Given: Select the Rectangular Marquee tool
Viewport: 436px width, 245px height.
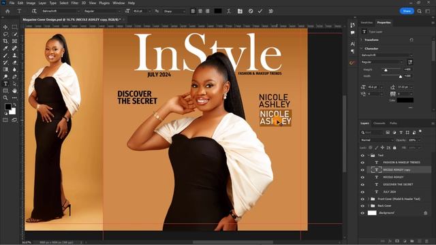Looking at the screenshot, I should tap(14, 27).
